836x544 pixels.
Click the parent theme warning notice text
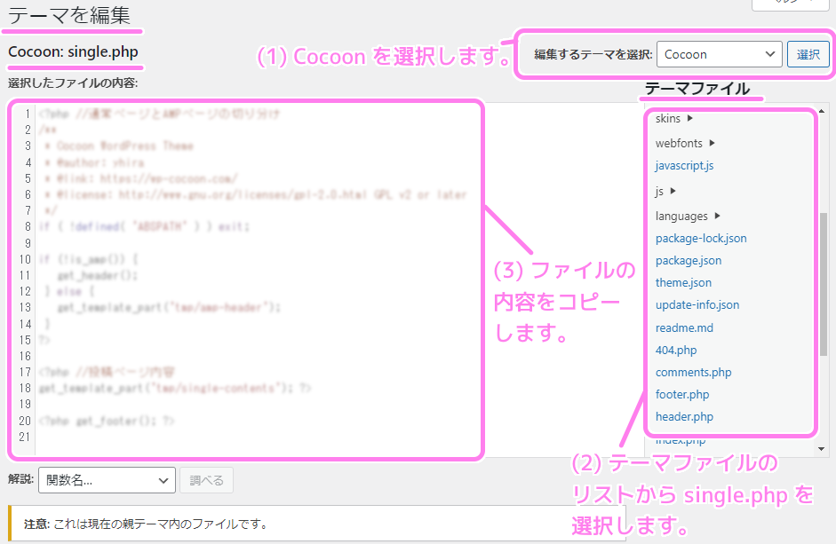146,524
